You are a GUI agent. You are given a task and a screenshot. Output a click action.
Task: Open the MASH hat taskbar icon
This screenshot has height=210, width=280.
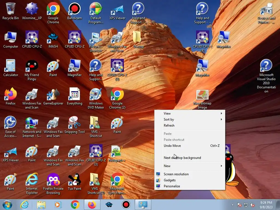click(109, 205)
